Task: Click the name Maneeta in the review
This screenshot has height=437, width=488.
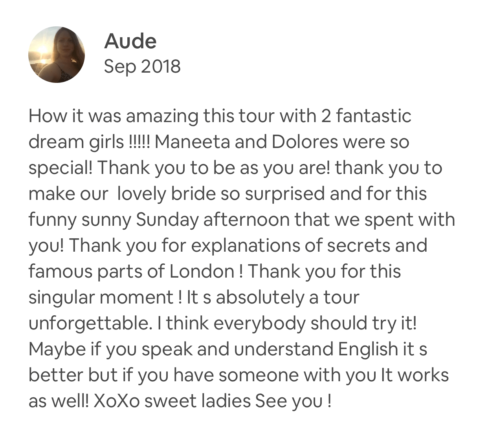Action: [x=193, y=142]
